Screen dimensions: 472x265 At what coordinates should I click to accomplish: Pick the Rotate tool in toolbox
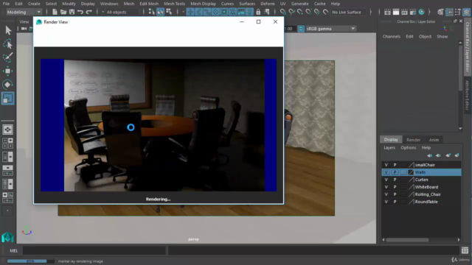8,85
